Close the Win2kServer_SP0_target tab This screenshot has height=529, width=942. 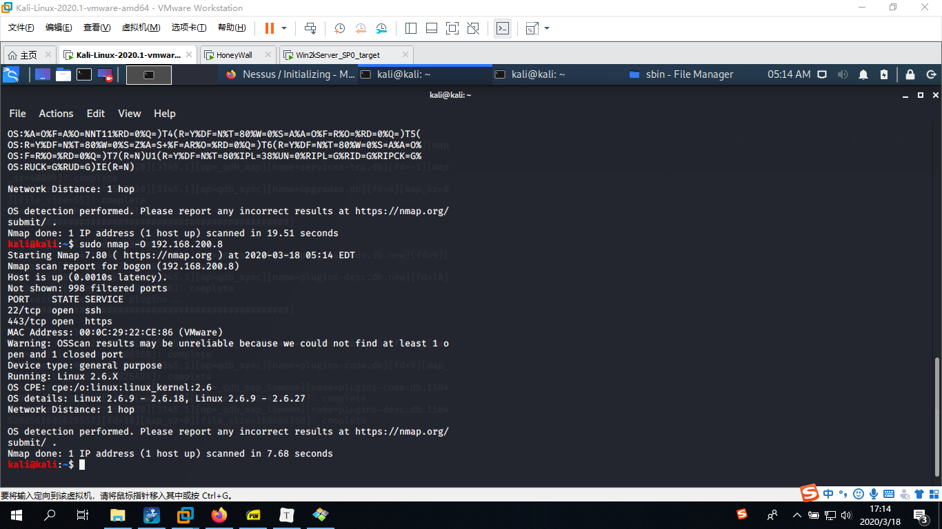click(x=405, y=54)
